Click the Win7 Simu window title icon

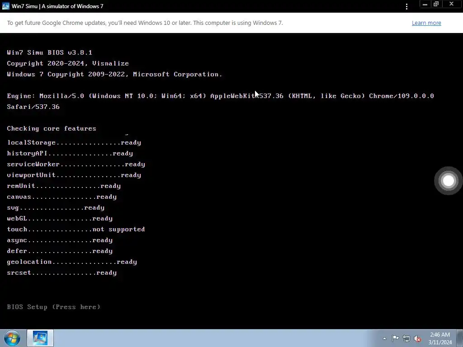(5, 6)
